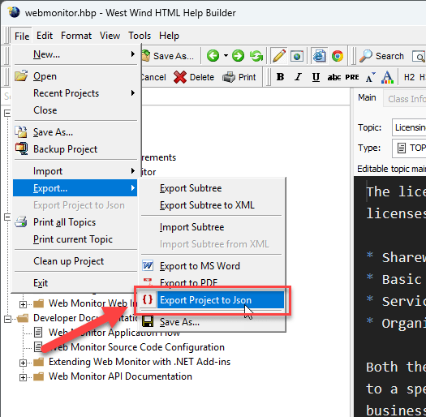Apply Italic formatting
The image size is (426, 417).
click(298, 77)
